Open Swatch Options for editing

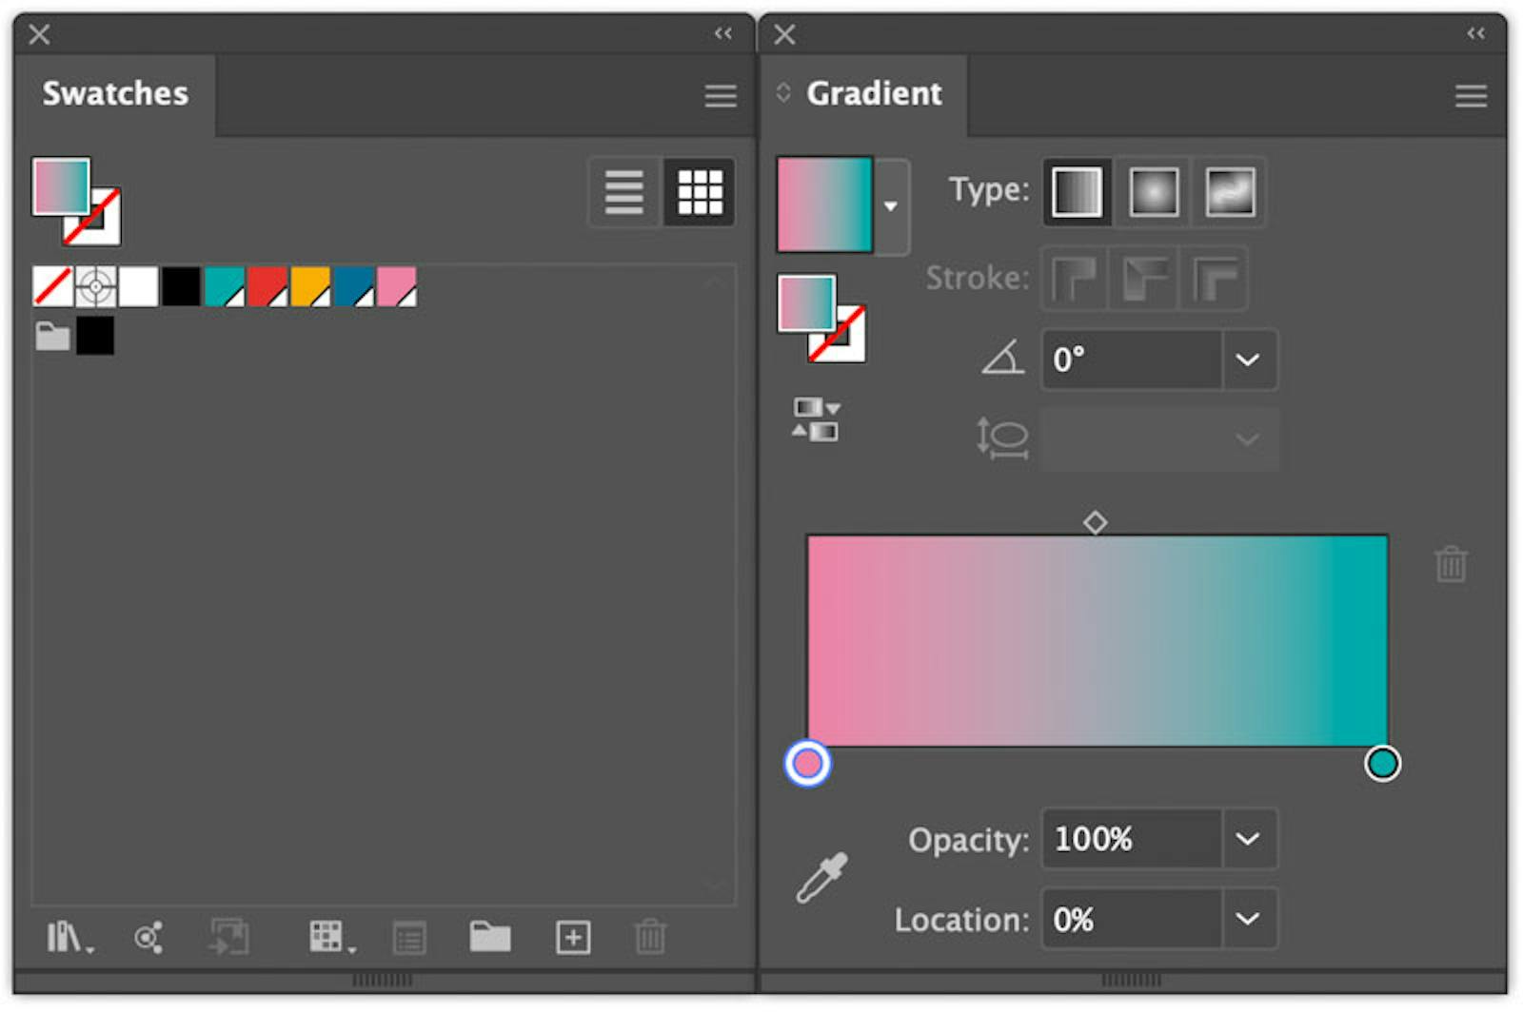pyautogui.click(x=409, y=937)
